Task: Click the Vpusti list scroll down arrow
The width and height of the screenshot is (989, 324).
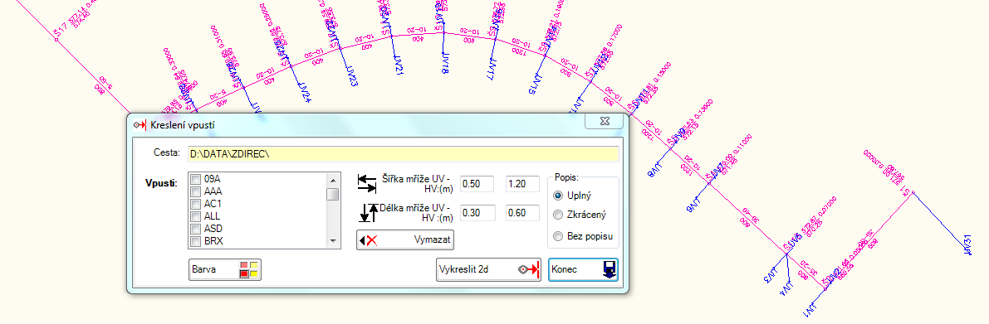Action: pyautogui.click(x=332, y=242)
